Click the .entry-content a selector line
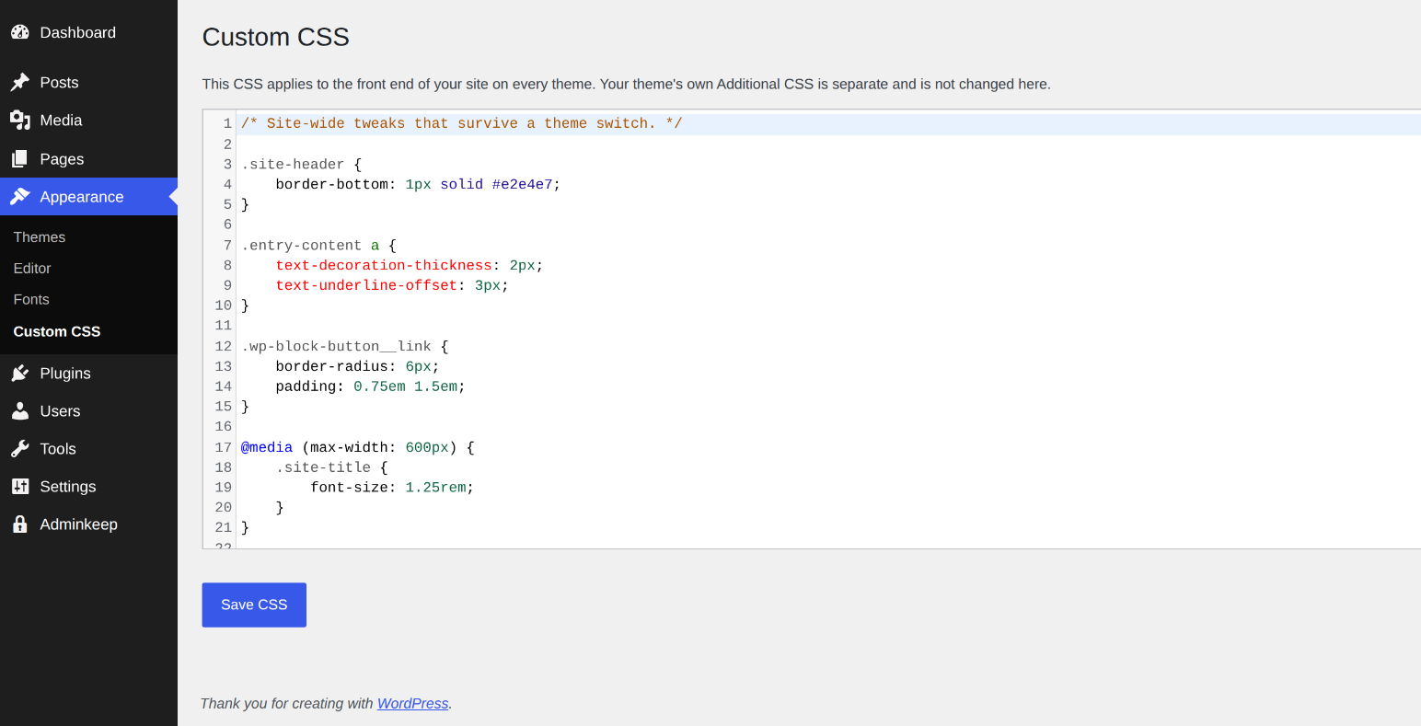Screen dimensions: 1421x726 [318, 246]
